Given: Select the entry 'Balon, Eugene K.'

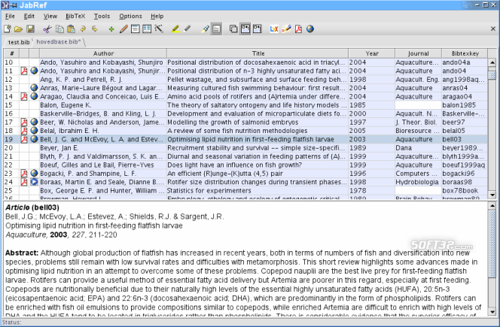Looking at the screenshot, I should [x=245, y=105].
